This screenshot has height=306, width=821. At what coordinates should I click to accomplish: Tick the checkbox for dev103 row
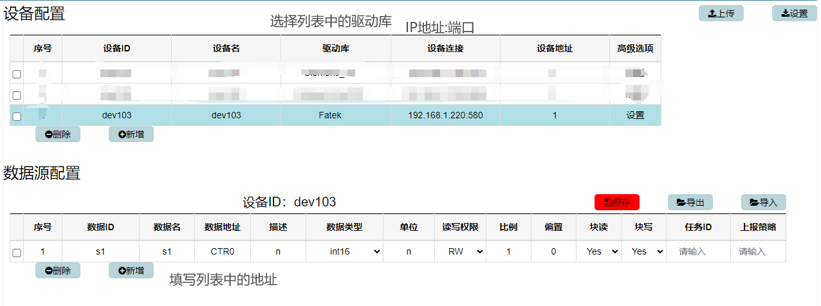(x=17, y=116)
